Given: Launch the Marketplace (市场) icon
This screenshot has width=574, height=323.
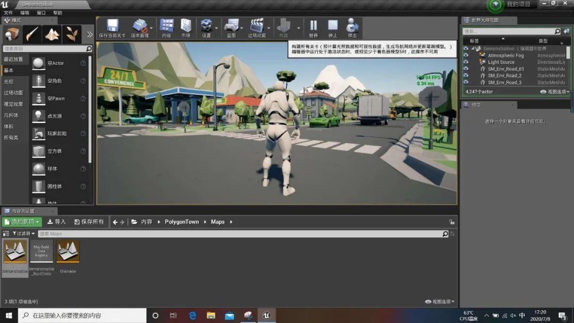Looking at the screenshot, I should tap(186, 28).
